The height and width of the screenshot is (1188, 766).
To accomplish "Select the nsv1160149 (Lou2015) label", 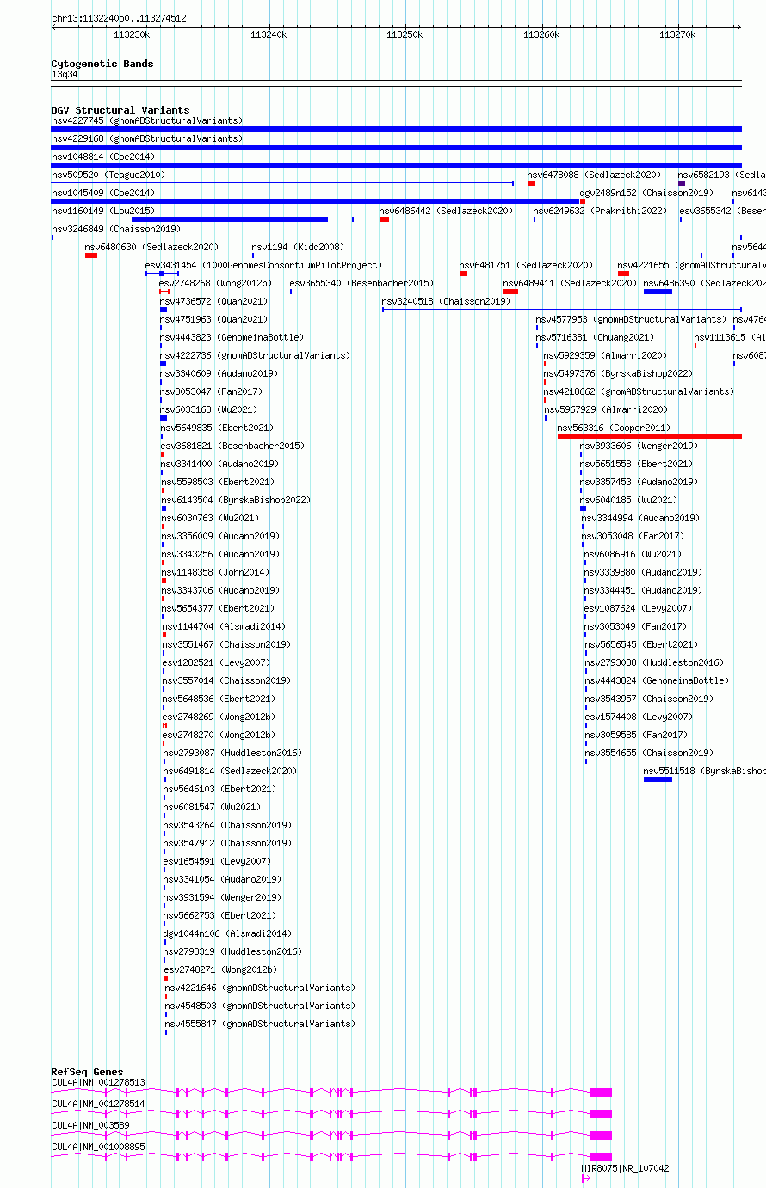I will pyautogui.click(x=103, y=211).
